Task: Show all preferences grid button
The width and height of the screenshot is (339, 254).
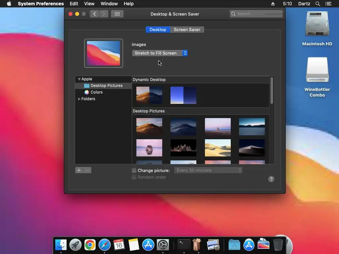Action: (x=117, y=14)
